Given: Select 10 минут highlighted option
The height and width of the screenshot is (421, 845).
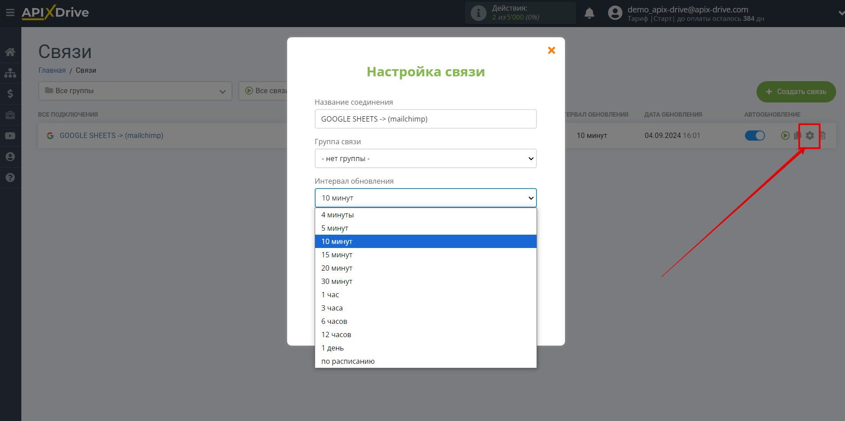Looking at the screenshot, I should [x=426, y=241].
